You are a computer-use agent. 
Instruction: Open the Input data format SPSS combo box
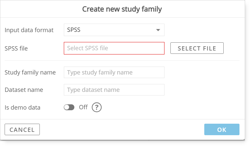(x=114, y=30)
